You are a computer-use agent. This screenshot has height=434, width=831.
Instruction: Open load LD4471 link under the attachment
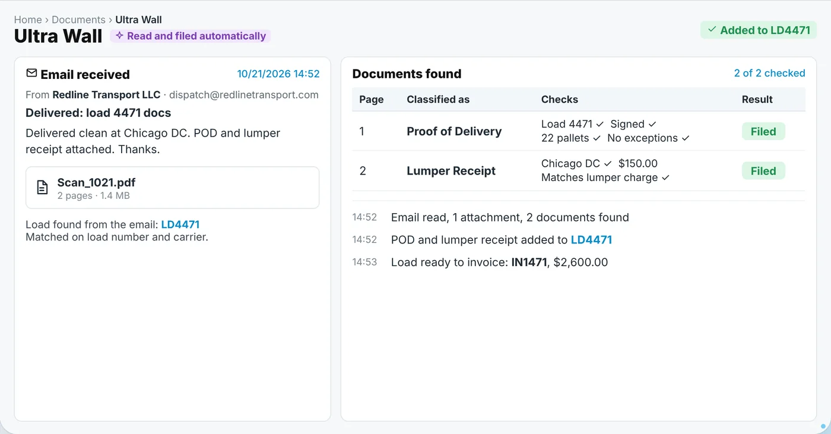point(180,224)
